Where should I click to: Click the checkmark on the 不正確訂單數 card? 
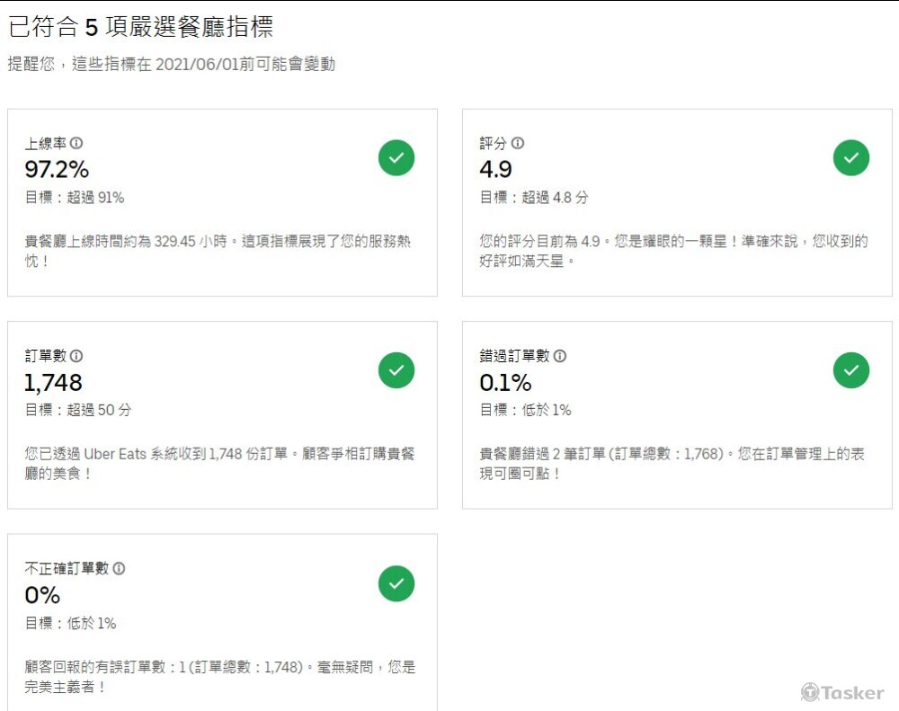(396, 583)
